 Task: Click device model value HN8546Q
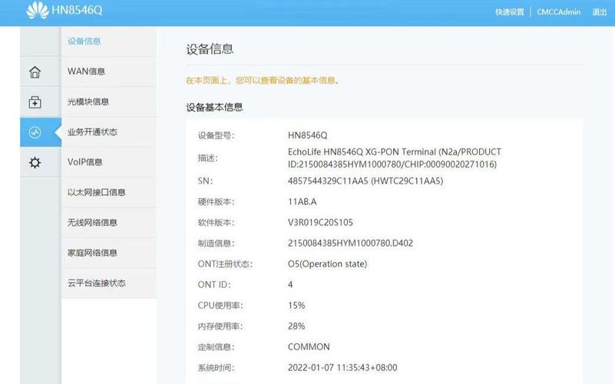(x=307, y=135)
